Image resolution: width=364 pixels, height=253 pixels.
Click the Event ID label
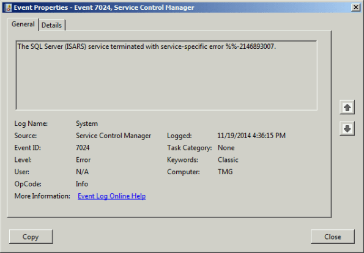coord(28,148)
